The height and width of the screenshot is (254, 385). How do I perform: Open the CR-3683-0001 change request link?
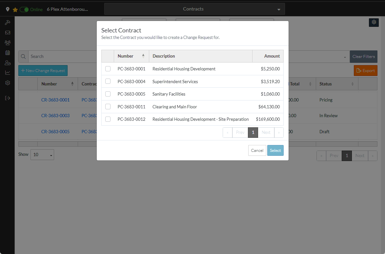(x=55, y=100)
